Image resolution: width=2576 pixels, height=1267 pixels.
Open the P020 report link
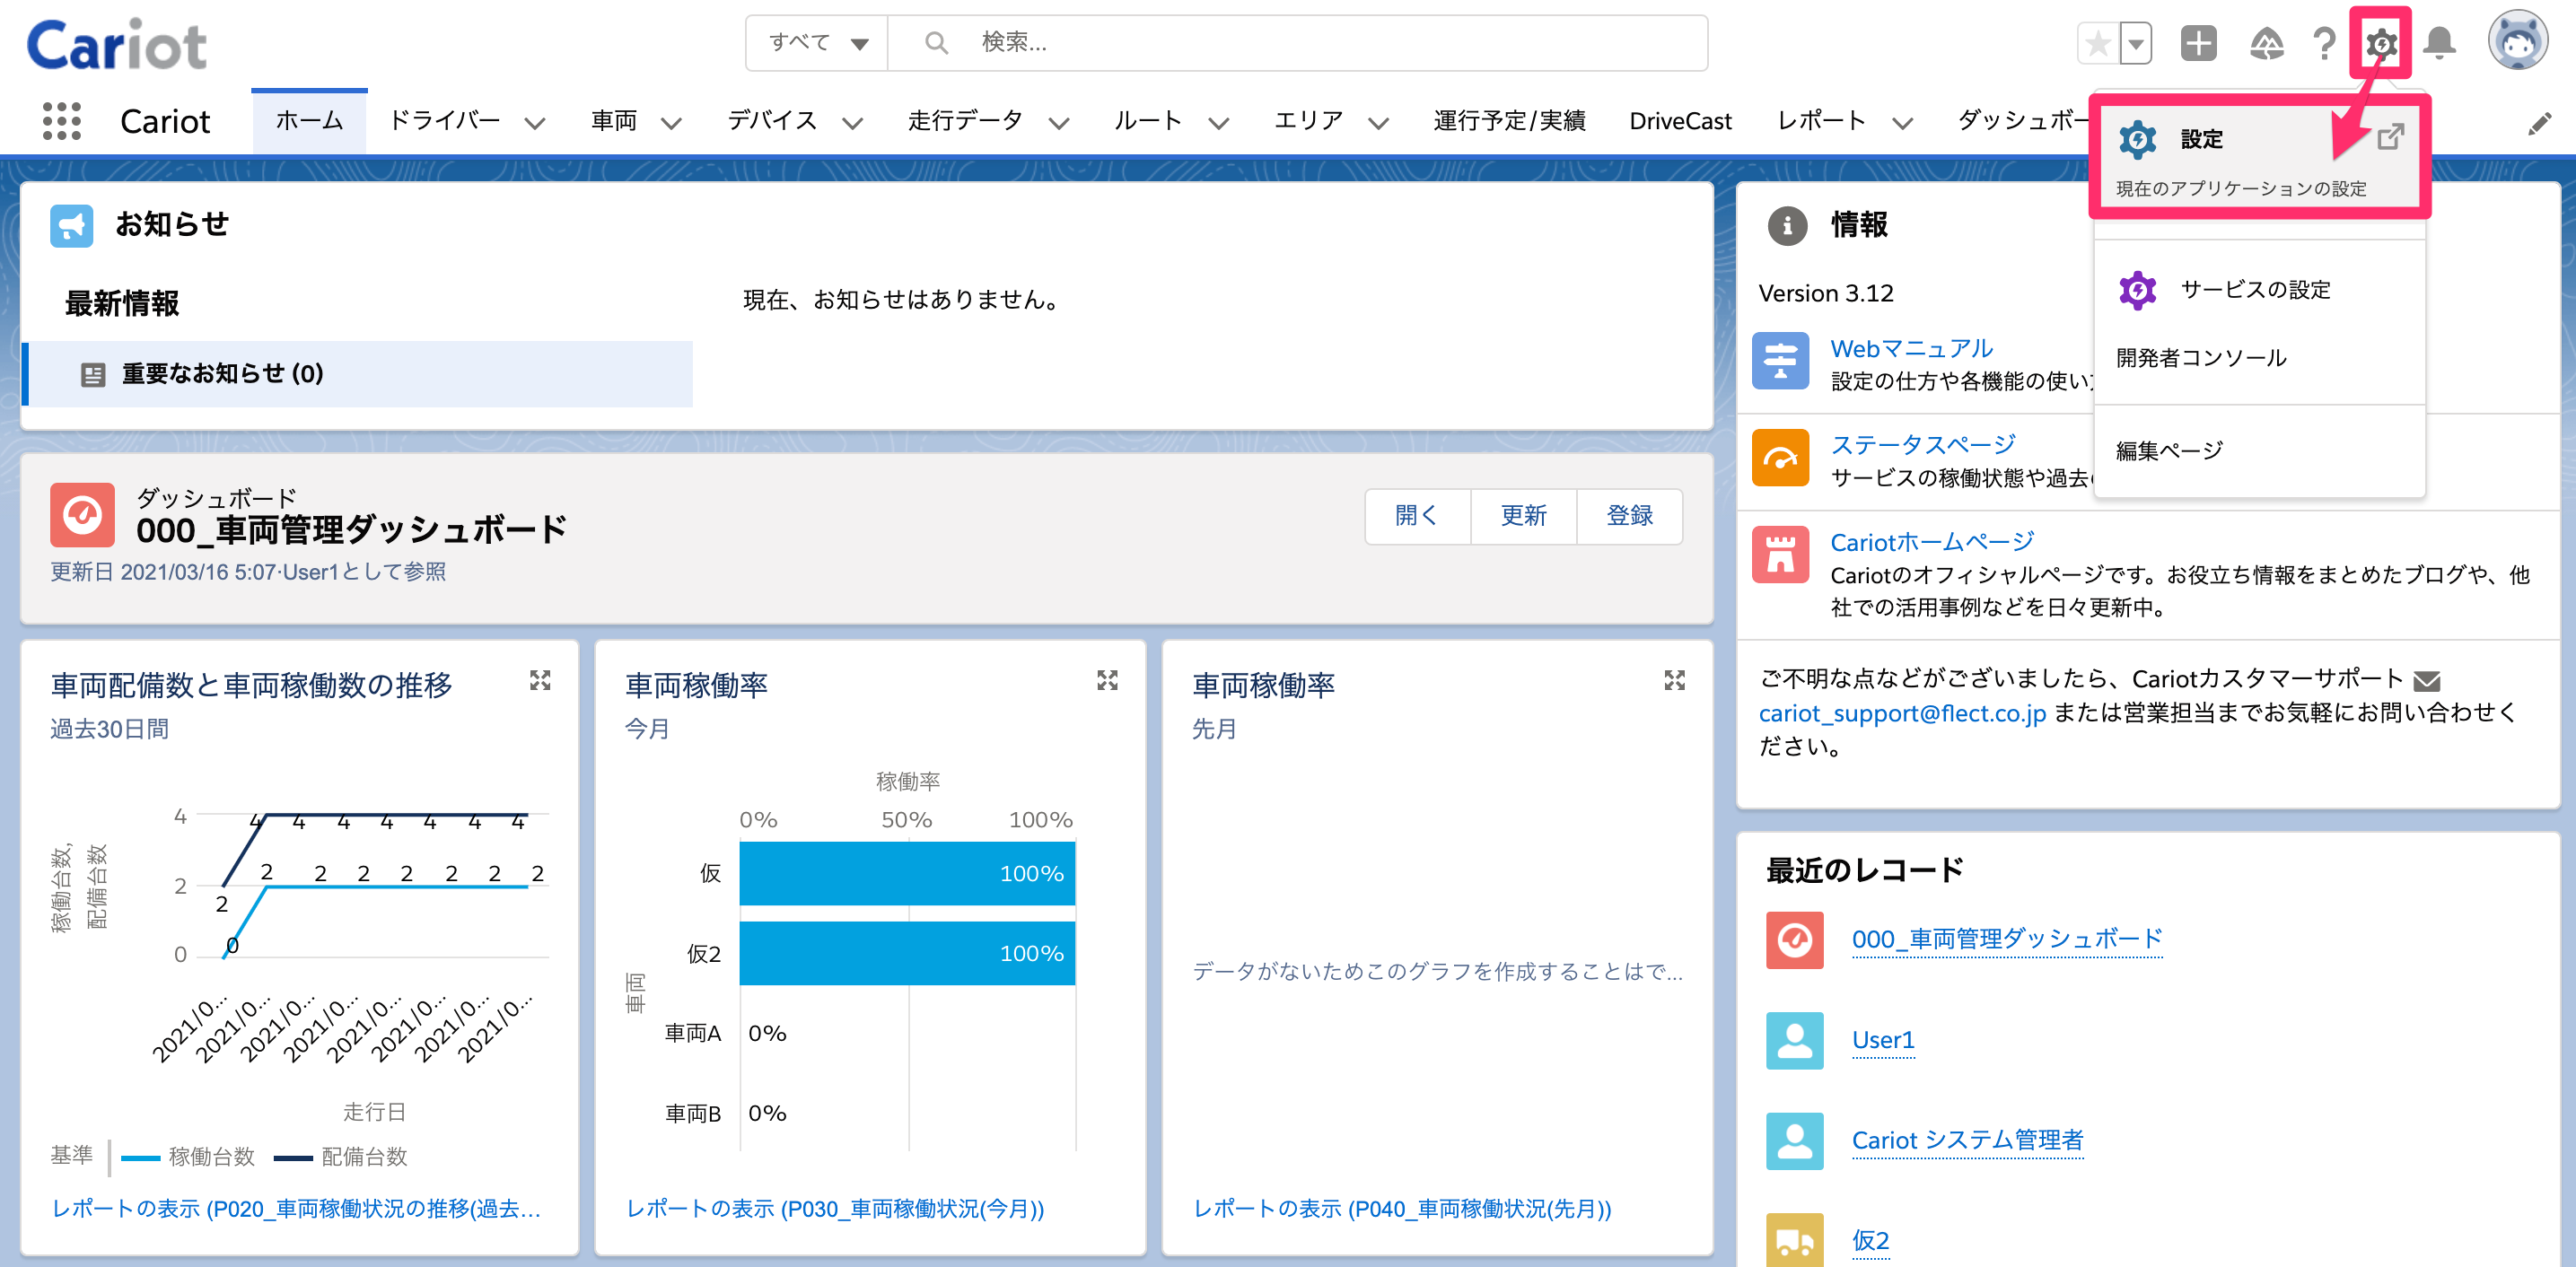(x=296, y=1209)
